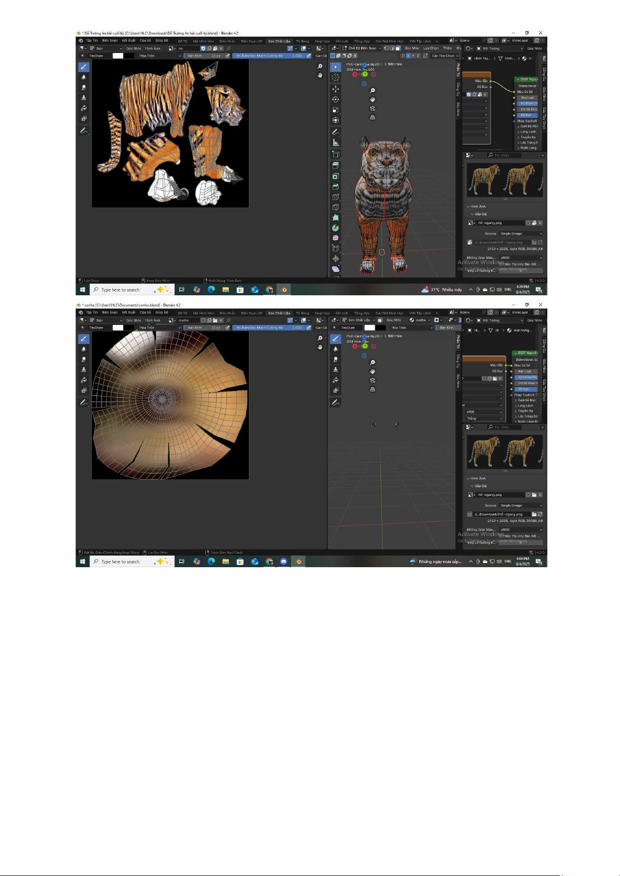Open 'Sơn Chất Liệu' mode dropdown in conho window viewport
This screenshot has height=876, width=620.
coord(358,320)
